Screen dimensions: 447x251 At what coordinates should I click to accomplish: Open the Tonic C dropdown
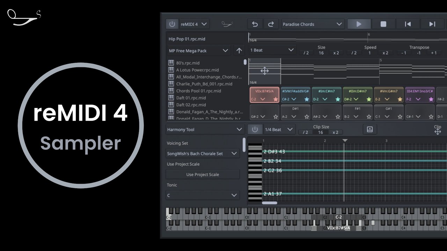click(203, 195)
